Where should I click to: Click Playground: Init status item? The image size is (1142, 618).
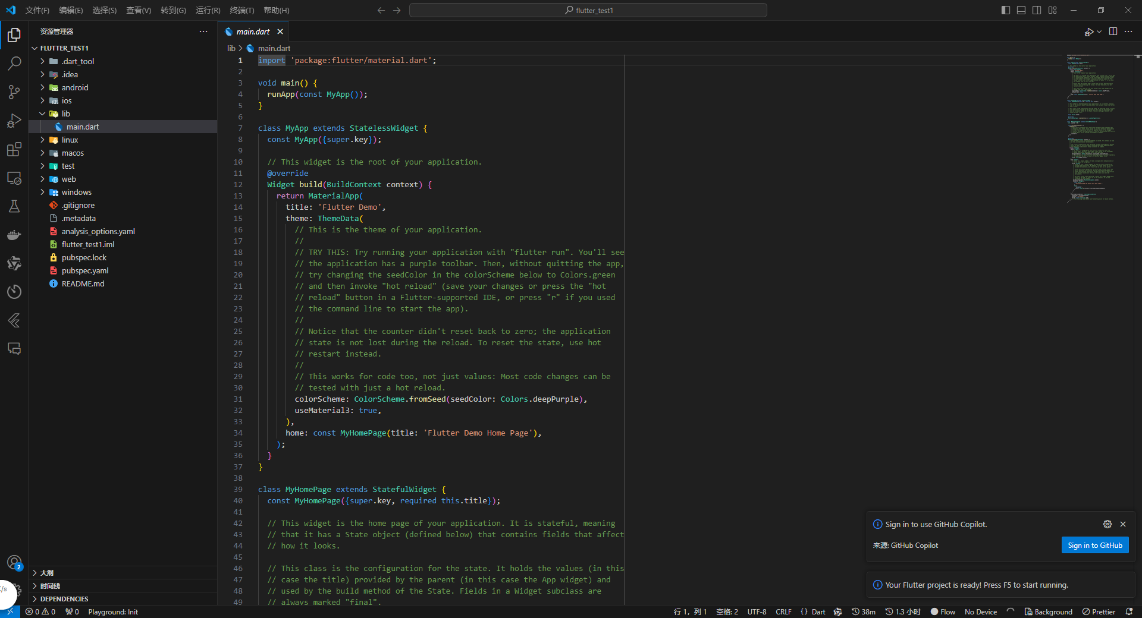coord(113,611)
